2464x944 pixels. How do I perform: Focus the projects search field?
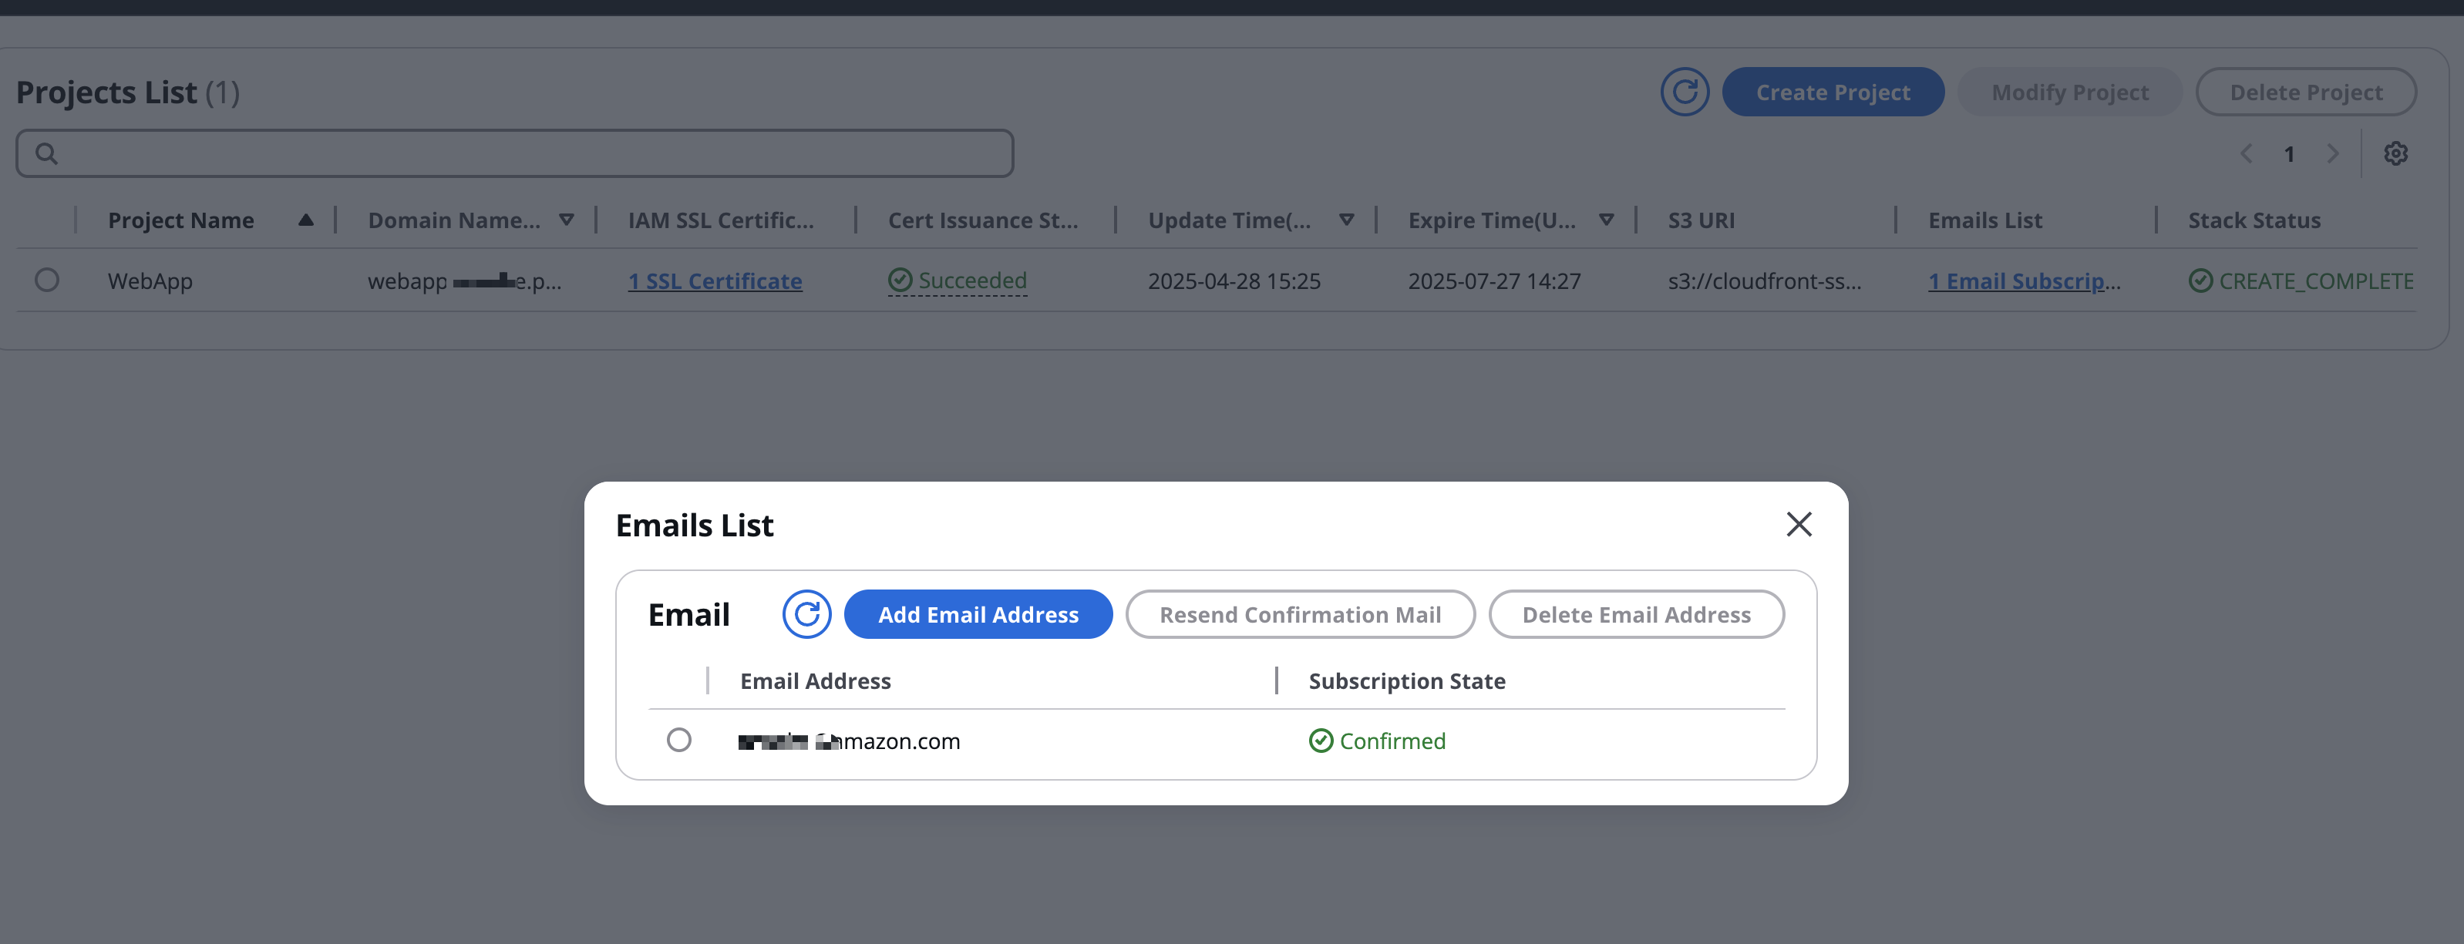pyautogui.click(x=514, y=153)
